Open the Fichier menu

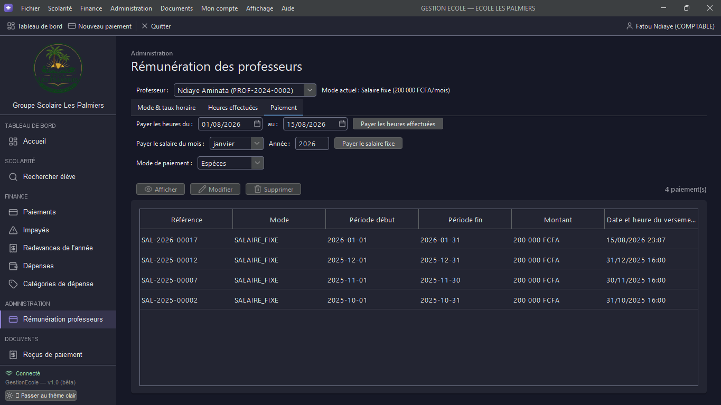(x=30, y=8)
